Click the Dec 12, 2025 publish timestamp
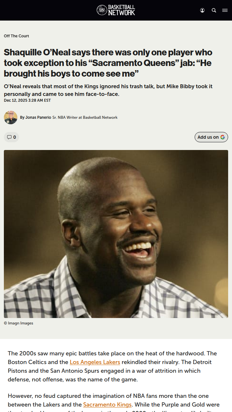Image resolution: width=232 pixels, height=412 pixels. tap(27, 100)
